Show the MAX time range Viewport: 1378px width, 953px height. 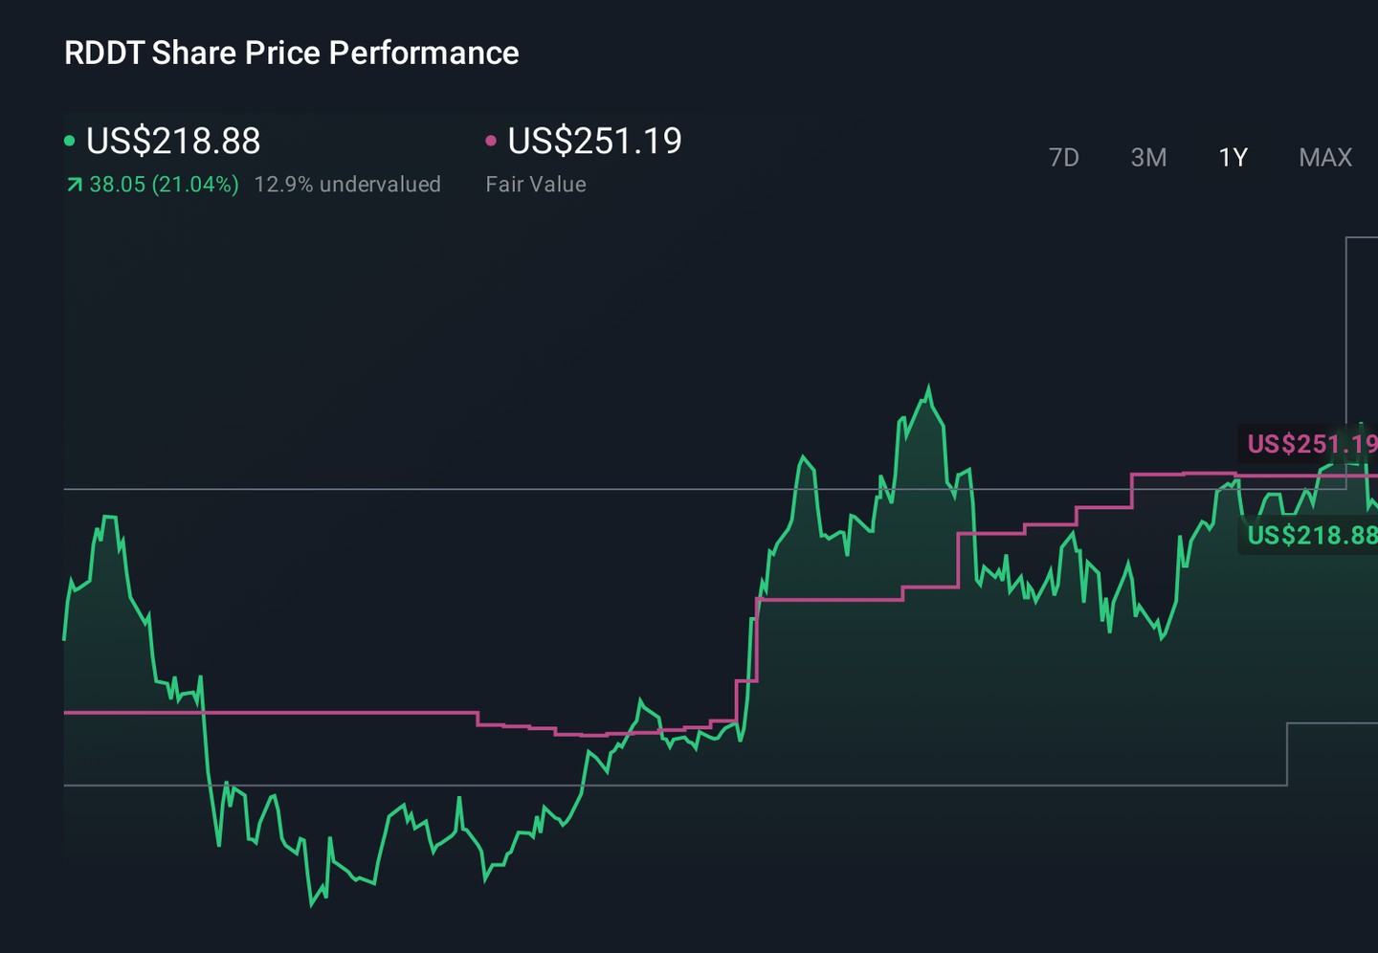(1325, 157)
